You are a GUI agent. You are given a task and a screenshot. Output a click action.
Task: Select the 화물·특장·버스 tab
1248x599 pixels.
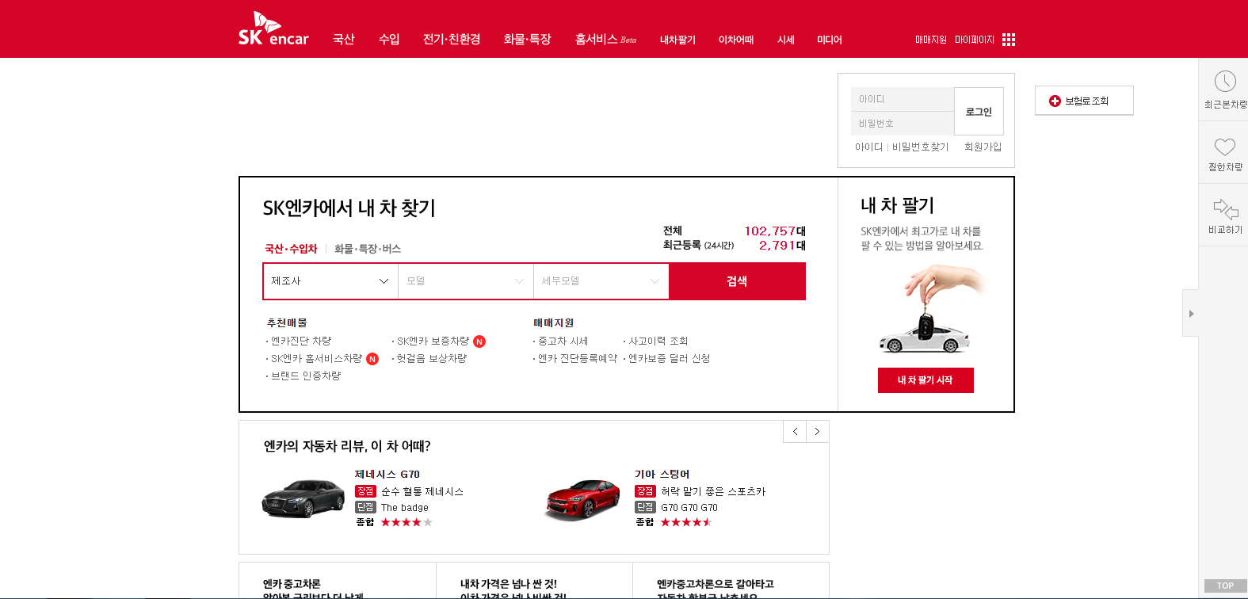368,249
